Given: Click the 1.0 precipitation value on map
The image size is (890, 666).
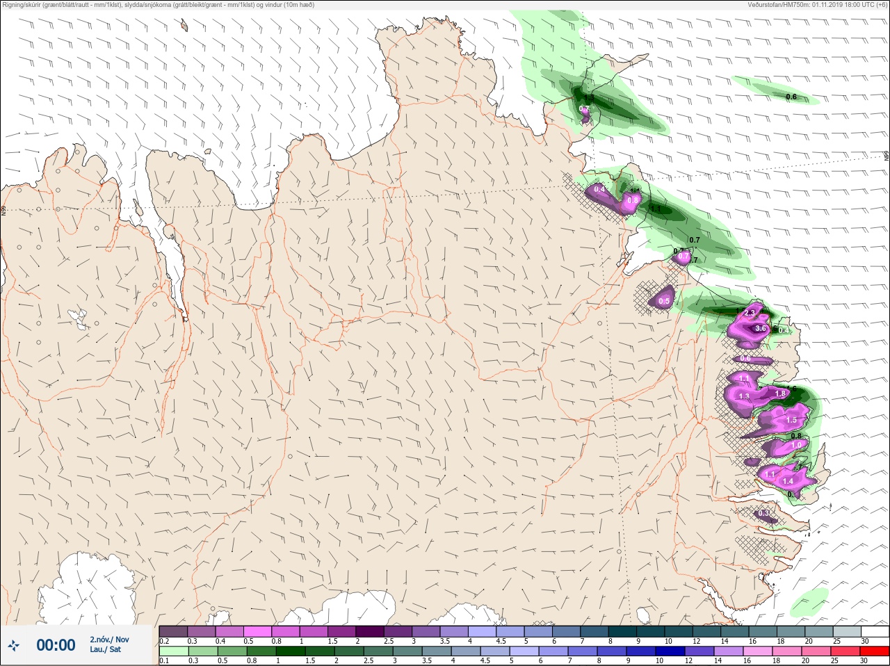Looking at the screenshot, I should 797,445.
